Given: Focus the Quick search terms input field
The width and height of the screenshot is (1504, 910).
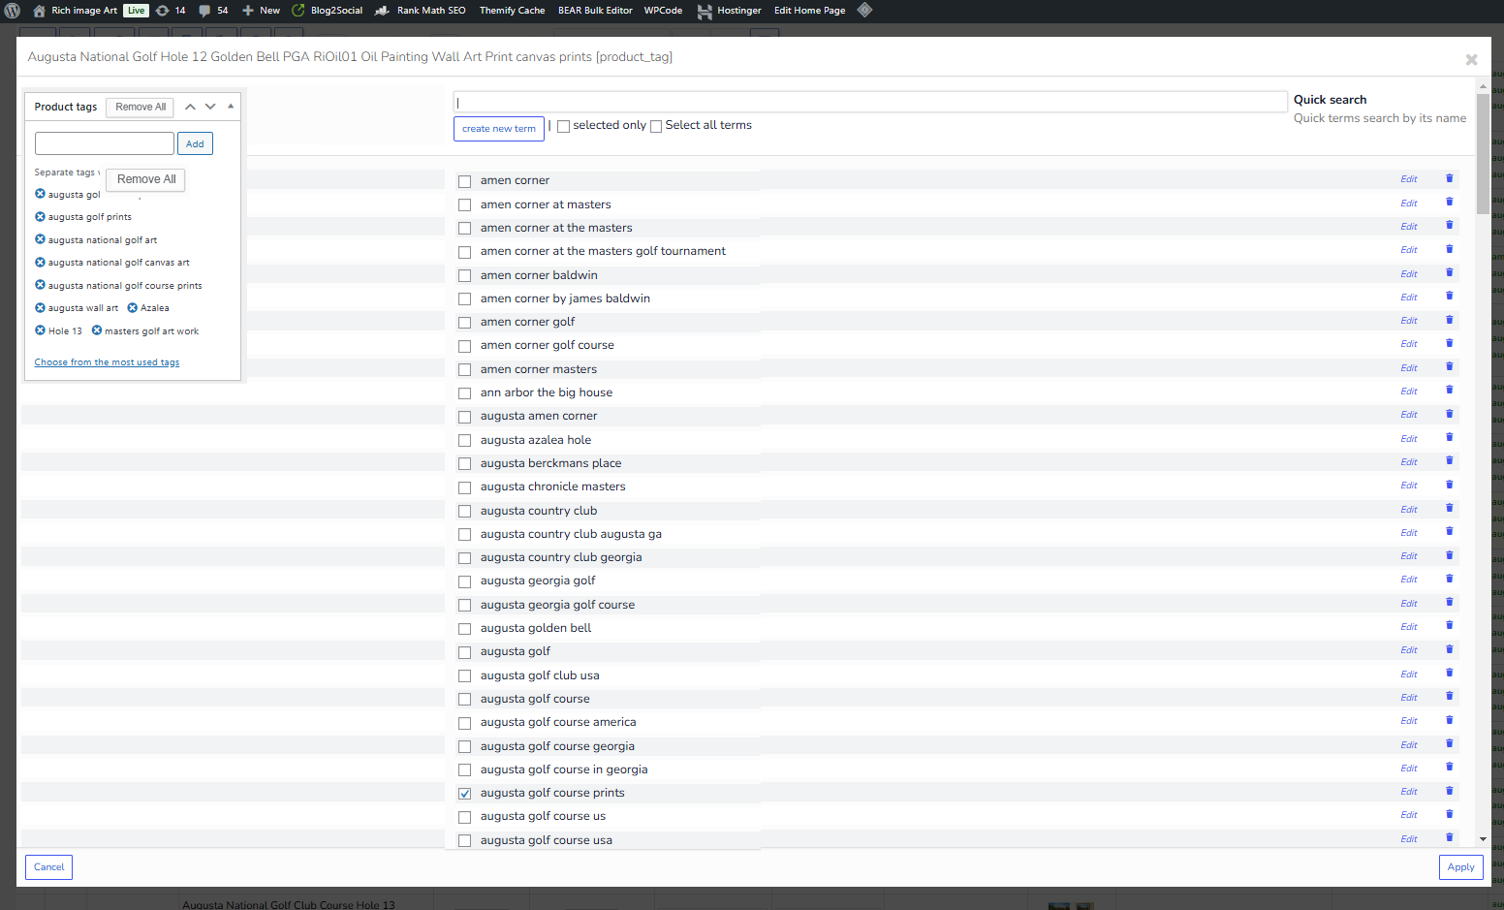Looking at the screenshot, I should 869,102.
